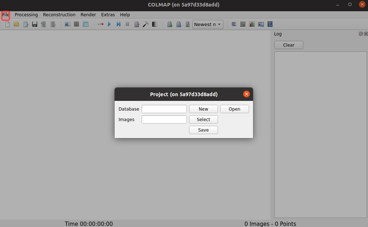
Task: Open Reconstruction options building-with-pencil icon
Action: point(137,24)
